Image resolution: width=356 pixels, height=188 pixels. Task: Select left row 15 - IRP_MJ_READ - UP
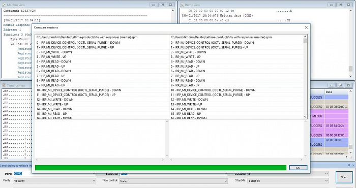[102, 114]
